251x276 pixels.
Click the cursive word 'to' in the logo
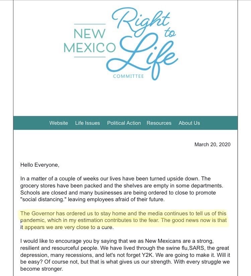[170, 33]
